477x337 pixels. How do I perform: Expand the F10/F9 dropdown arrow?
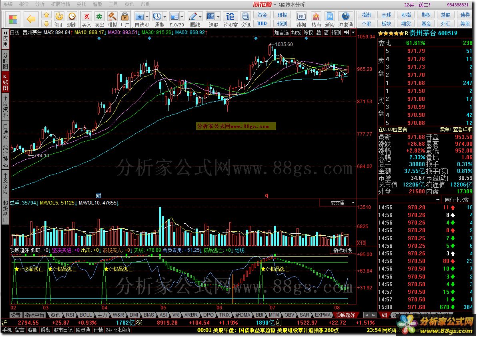(182, 17)
